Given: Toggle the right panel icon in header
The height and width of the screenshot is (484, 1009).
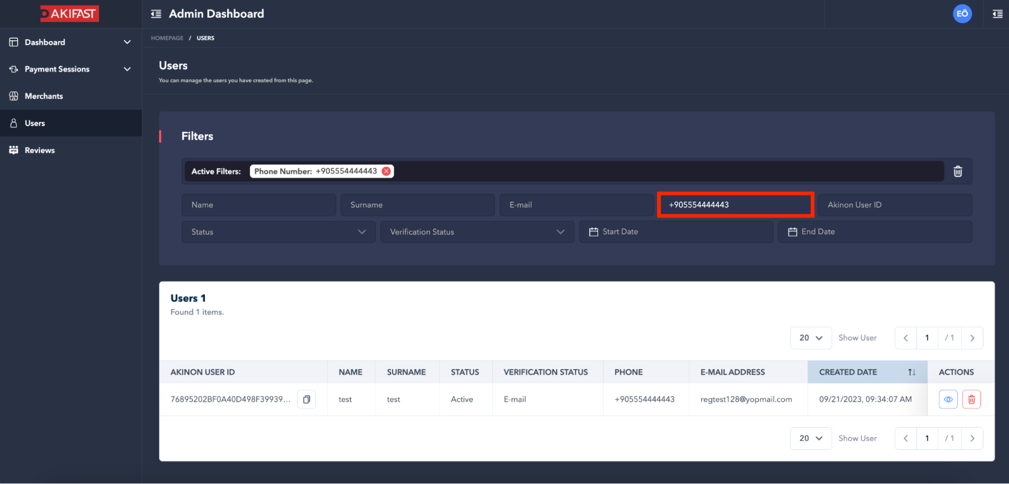Looking at the screenshot, I should 997,14.
